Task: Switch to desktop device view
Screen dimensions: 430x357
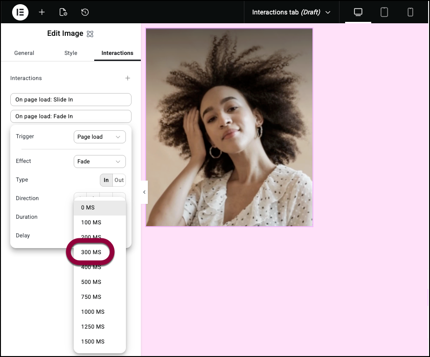Action: point(358,12)
